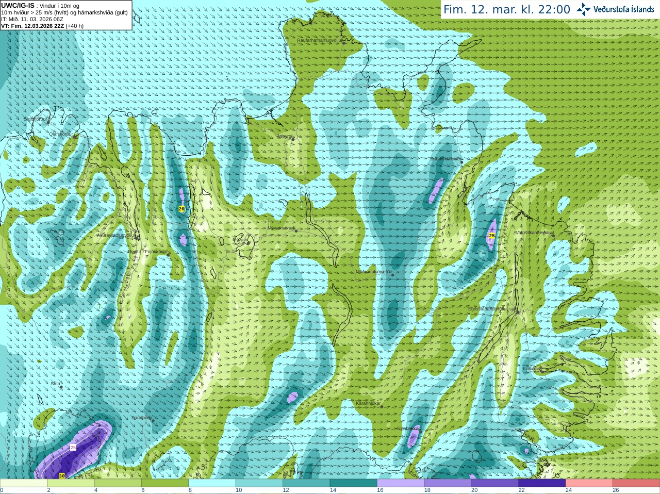Click the 0–2 m/s legend swatch
Image resolution: width=660 pixels, height=494 pixels.
(x=24, y=483)
